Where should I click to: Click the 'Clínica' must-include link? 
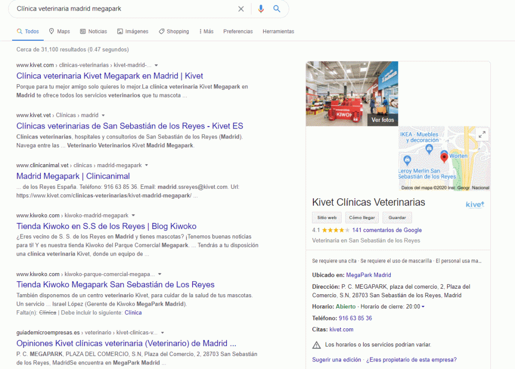(x=133, y=313)
